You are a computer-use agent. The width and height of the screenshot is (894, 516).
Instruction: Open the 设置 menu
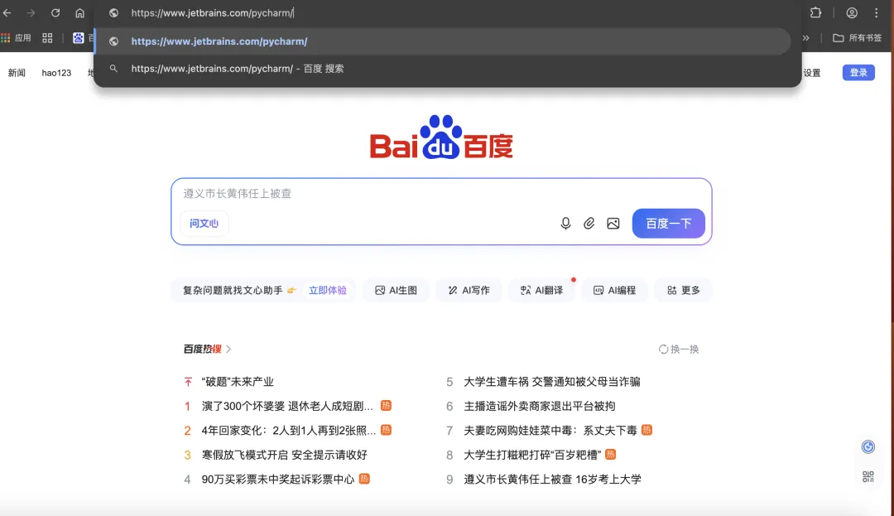pos(812,72)
